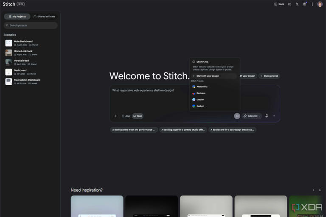This screenshot has height=217, width=326.
Task: Click the Stitch logo
Action: tap(9, 4)
